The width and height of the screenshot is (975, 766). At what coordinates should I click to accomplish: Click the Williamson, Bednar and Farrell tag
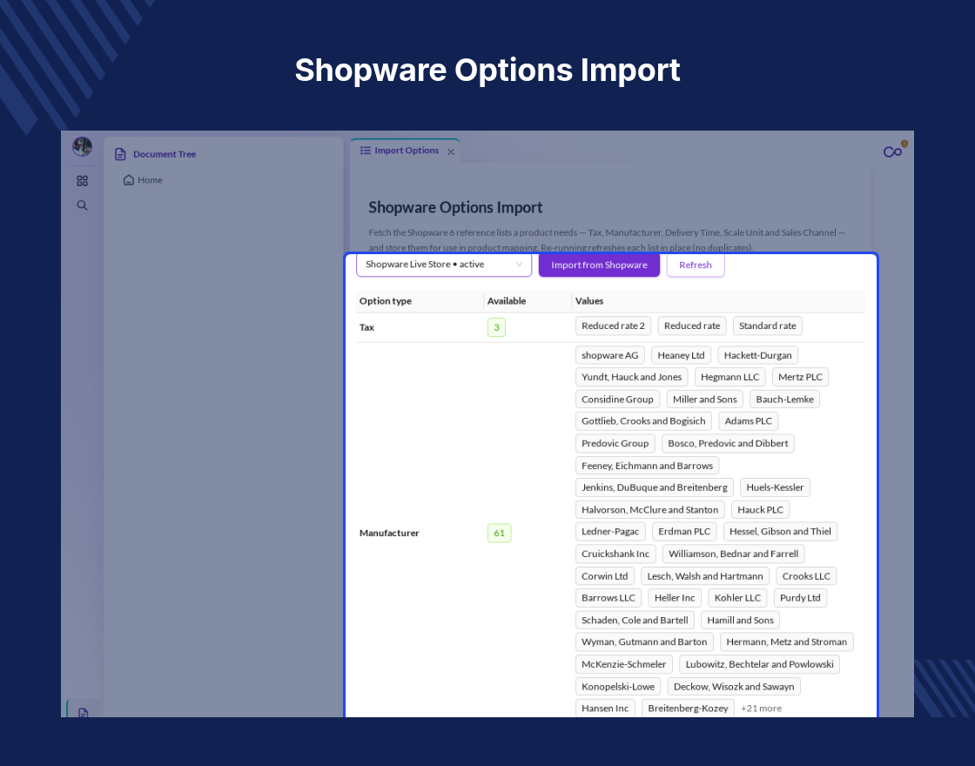coord(733,554)
